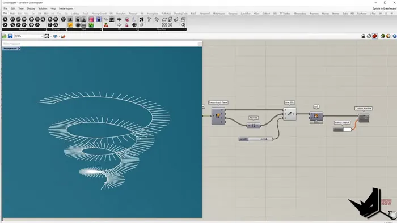Switch to the Ladybug component tab

click(75, 14)
